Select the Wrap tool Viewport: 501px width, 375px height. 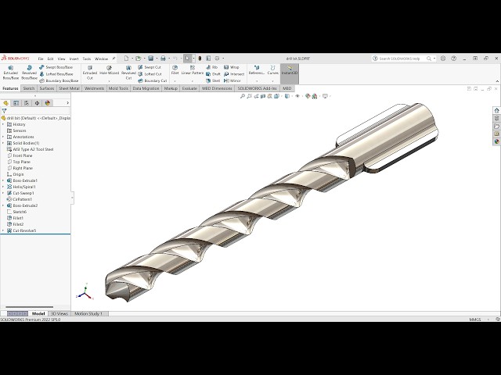tap(232, 67)
